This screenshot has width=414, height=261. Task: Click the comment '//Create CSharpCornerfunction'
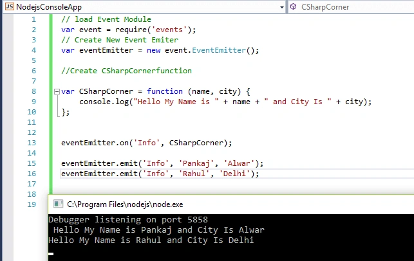tap(126, 71)
